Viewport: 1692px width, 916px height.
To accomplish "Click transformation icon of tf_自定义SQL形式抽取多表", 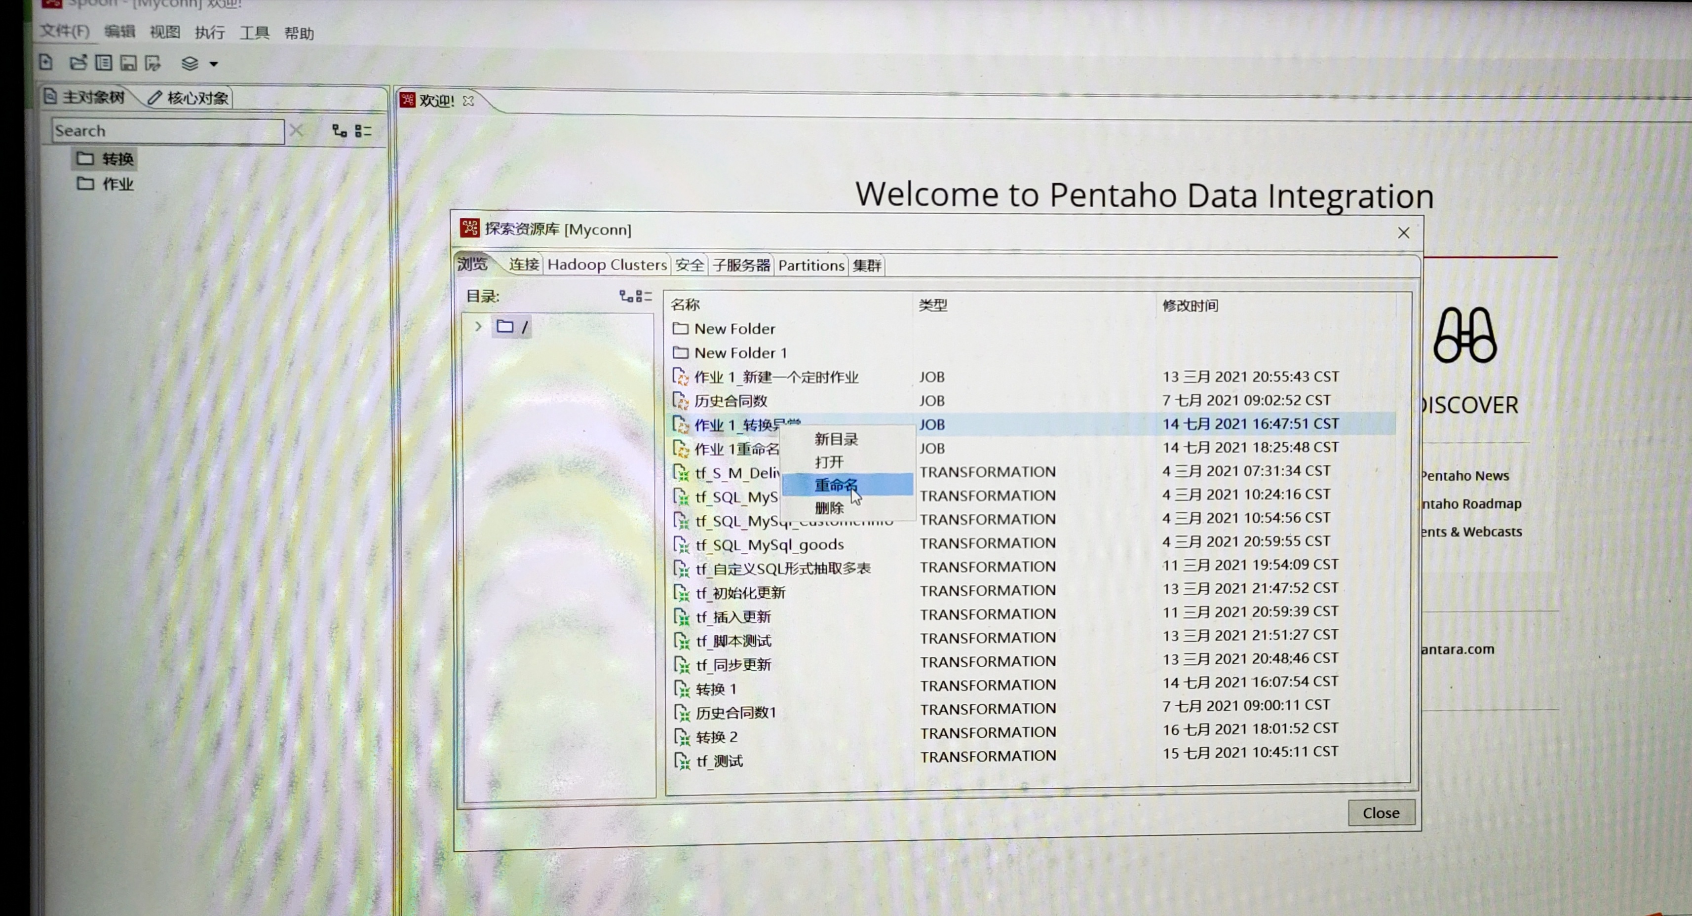I will [x=681, y=569].
